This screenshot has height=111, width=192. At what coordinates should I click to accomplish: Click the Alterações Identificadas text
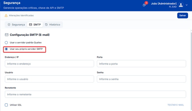[21, 15]
